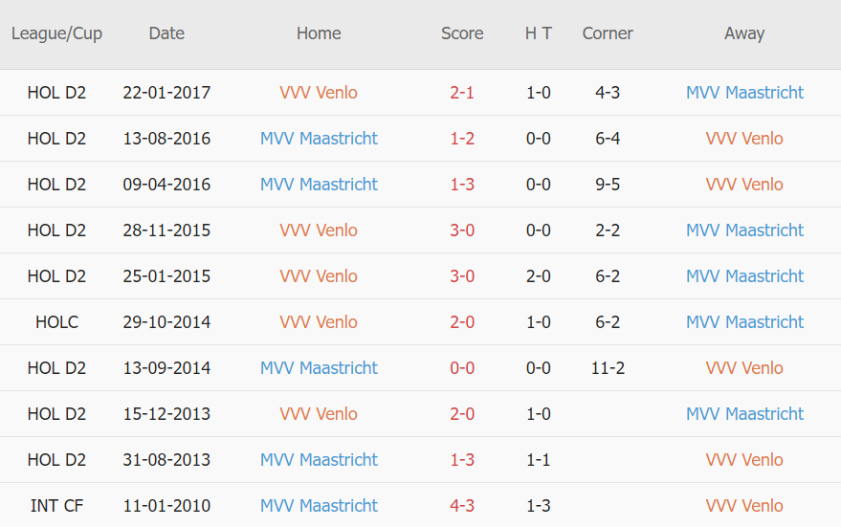Click the Corner column header
Screen dimensions: 841x527
(x=608, y=33)
